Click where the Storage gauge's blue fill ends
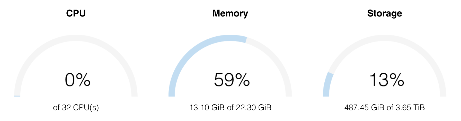This screenshot has width=461, height=121. (330, 73)
